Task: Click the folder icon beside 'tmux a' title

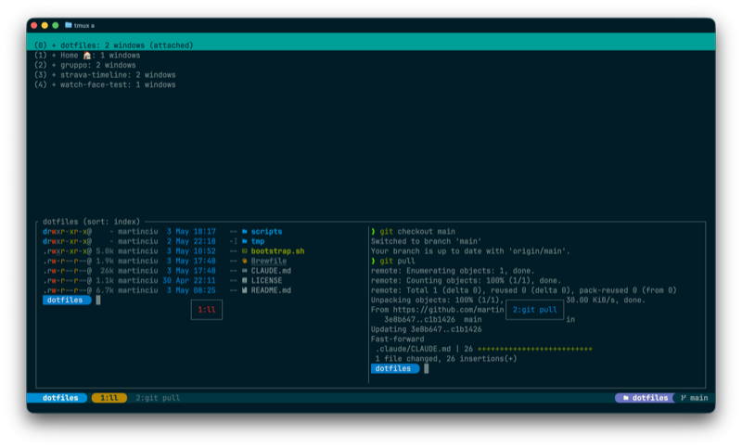Action: [x=68, y=25]
